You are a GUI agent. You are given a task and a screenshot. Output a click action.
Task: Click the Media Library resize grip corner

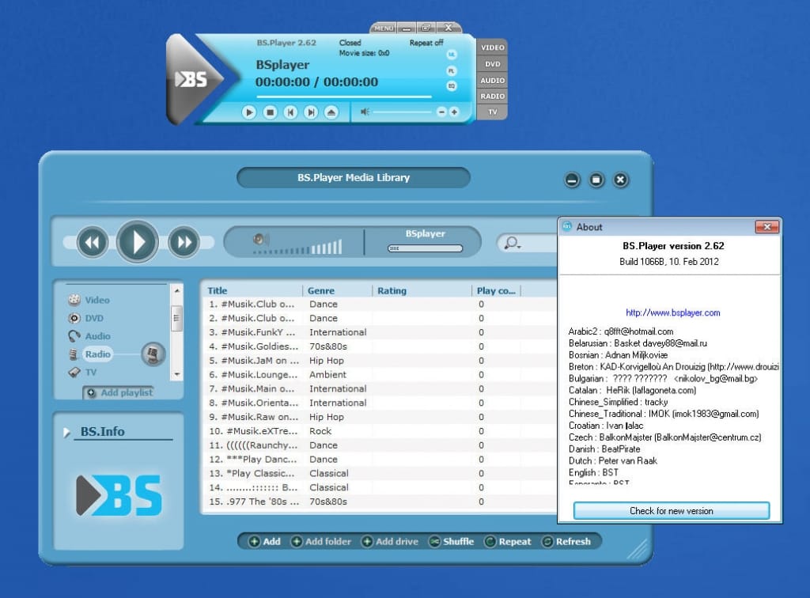tap(638, 550)
